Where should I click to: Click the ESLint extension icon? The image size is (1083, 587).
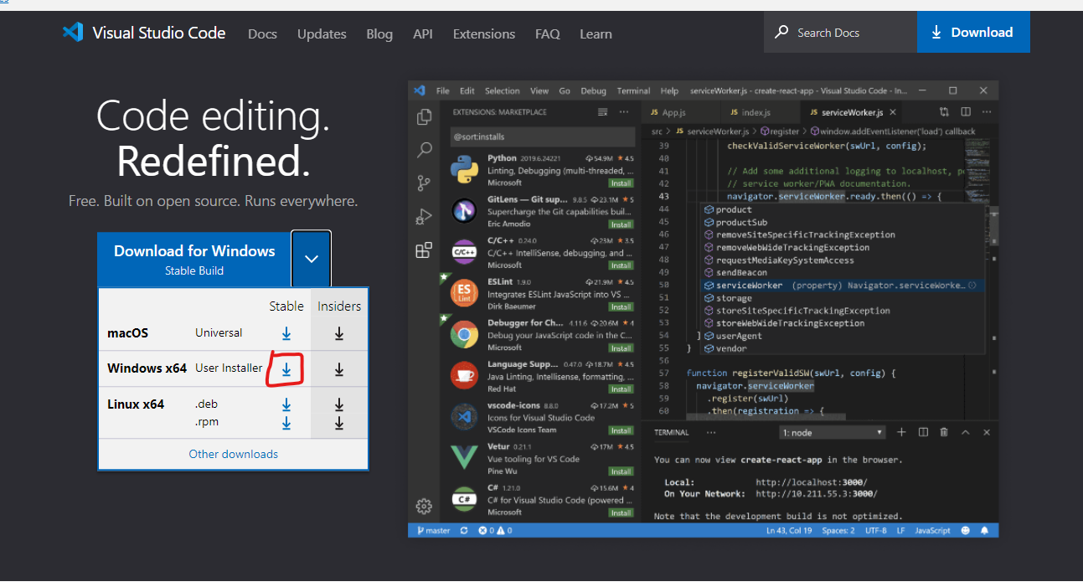(x=464, y=293)
